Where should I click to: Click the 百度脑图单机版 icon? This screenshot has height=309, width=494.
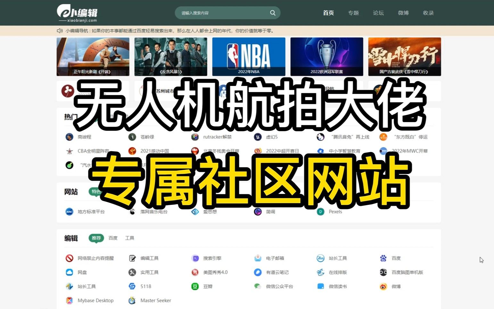pyautogui.click(x=383, y=272)
